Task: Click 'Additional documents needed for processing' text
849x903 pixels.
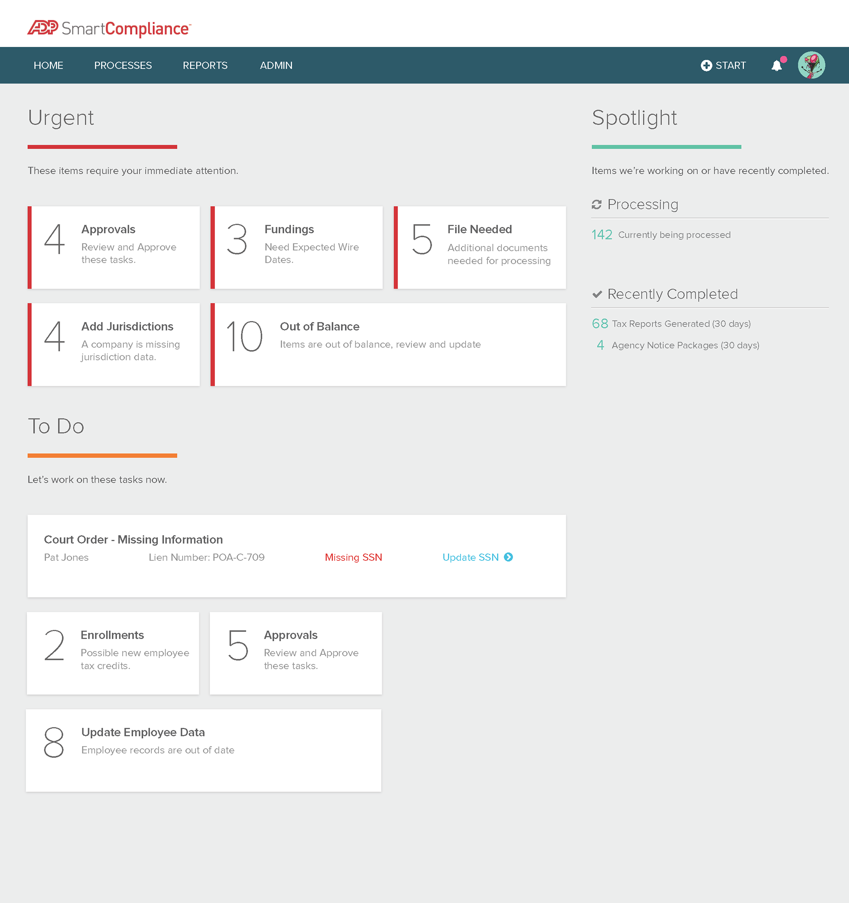Action: (499, 254)
